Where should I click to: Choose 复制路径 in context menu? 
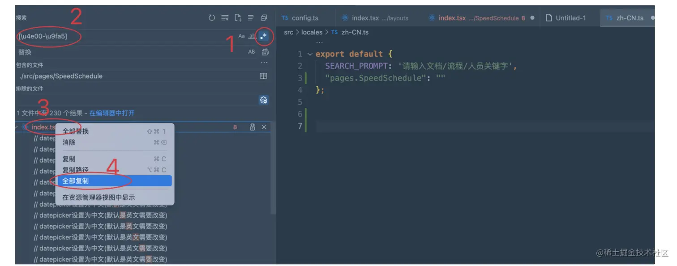pos(115,170)
